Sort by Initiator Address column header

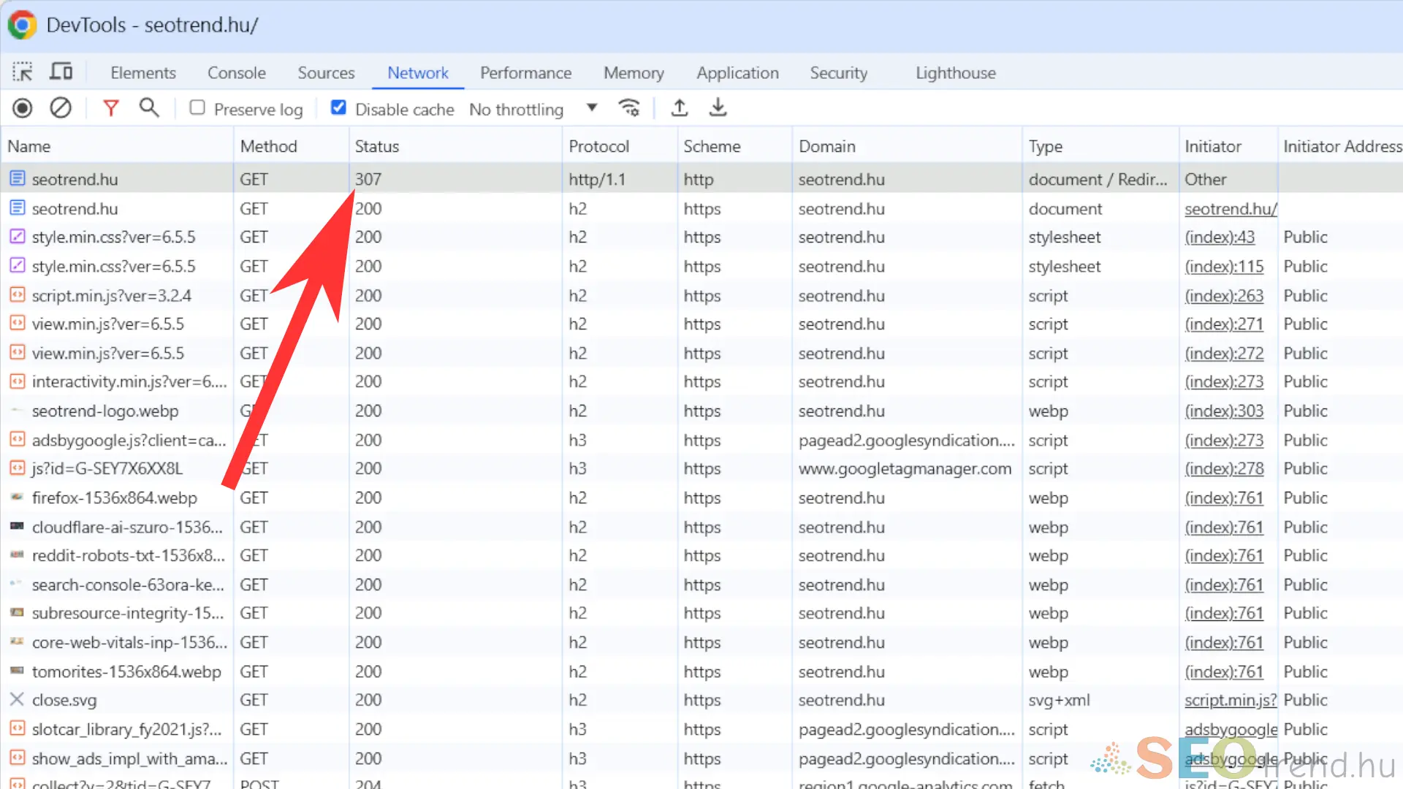(x=1341, y=146)
